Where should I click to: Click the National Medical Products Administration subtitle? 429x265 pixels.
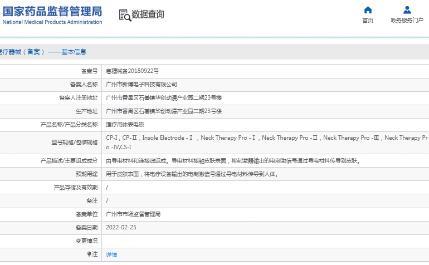tap(52, 22)
